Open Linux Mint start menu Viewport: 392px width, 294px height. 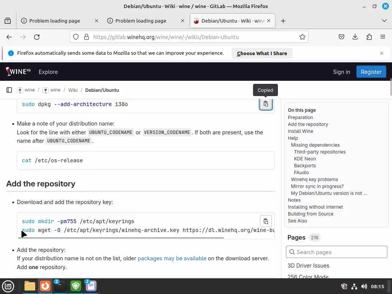point(8,286)
